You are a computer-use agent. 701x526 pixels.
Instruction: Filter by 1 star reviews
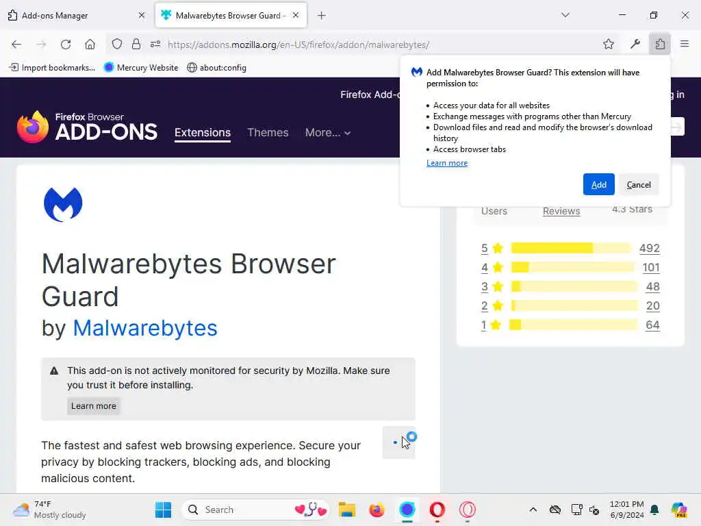pyautogui.click(x=483, y=325)
